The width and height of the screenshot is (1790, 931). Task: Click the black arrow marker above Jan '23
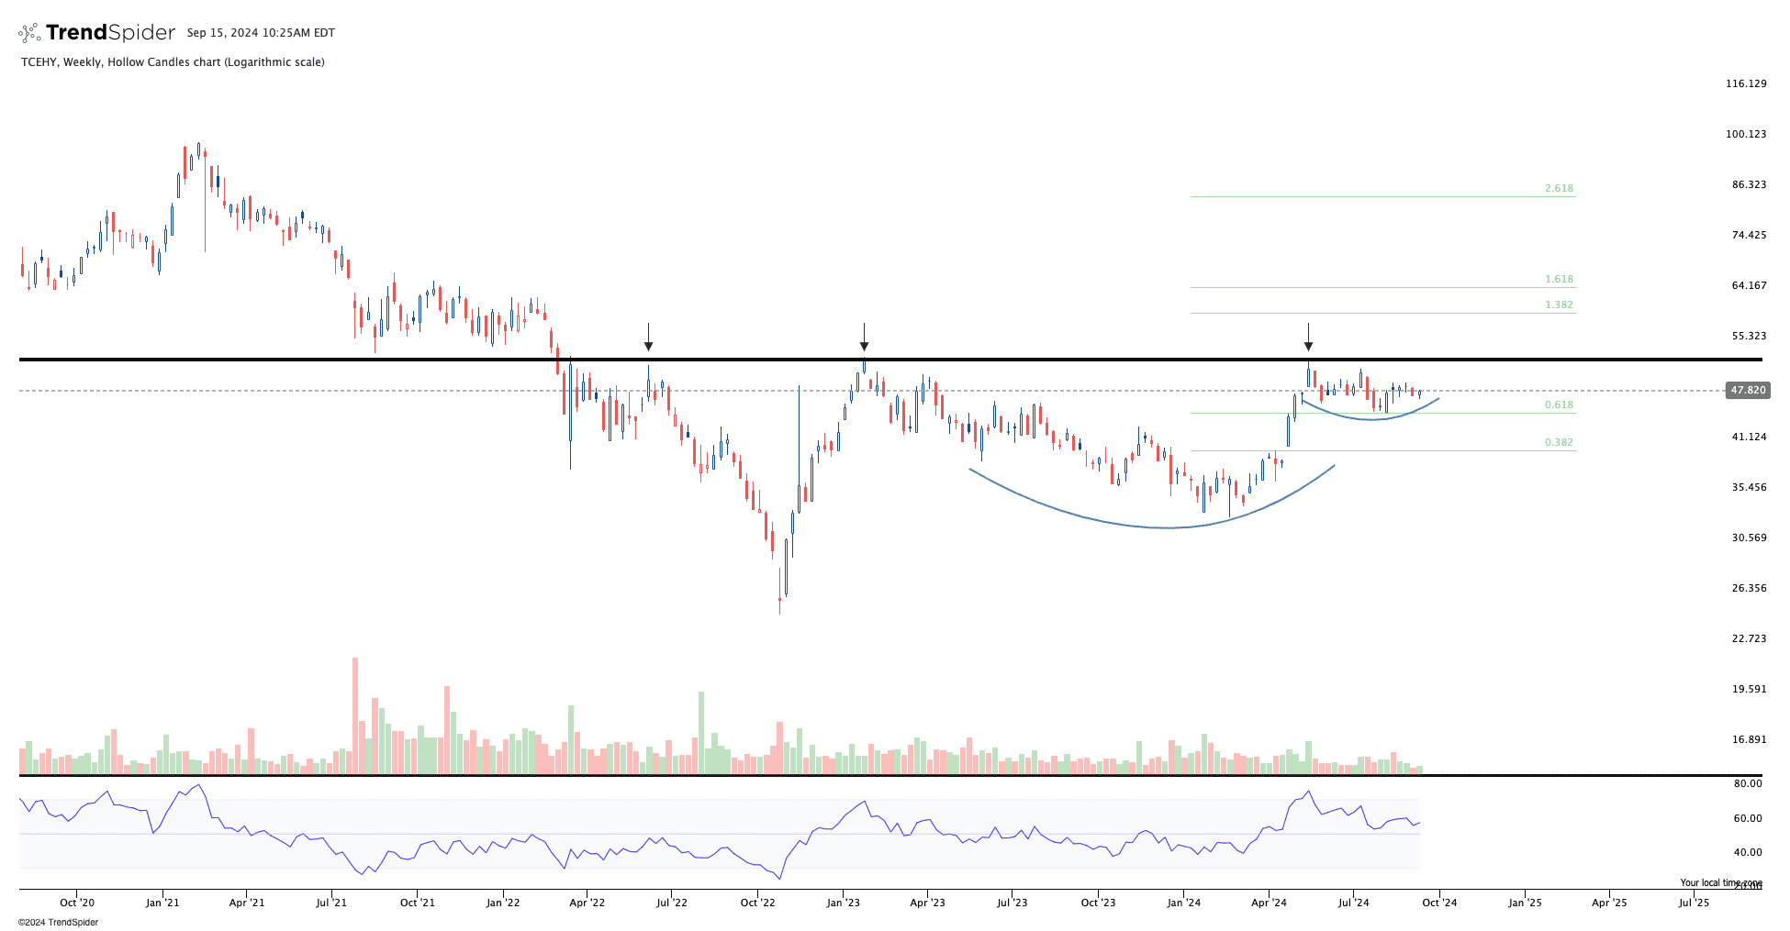coord(864,339)
